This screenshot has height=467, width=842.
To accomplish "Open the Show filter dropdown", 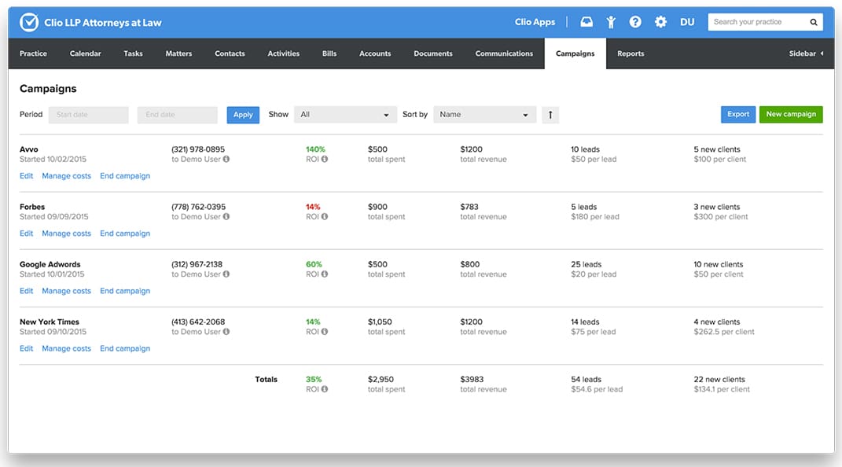I will click(x=345, y=115).
